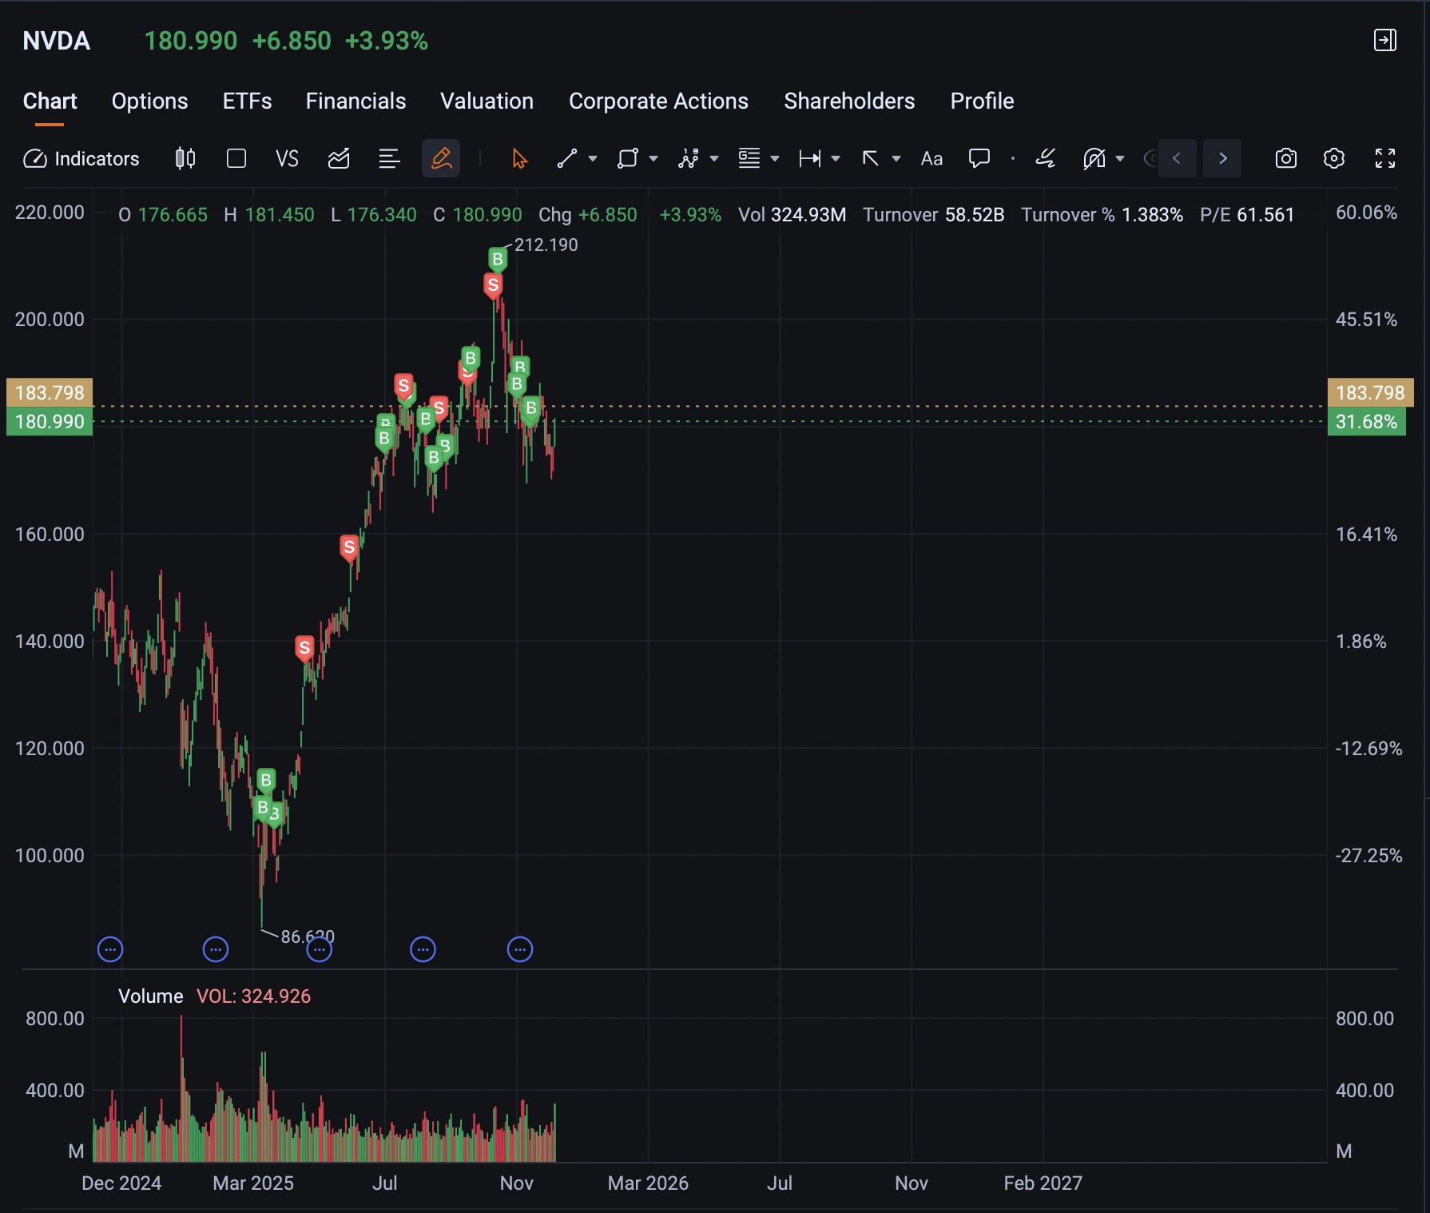The image size is (1430, 1213).
Task: Expand the line tool dropdown arrow
Action: (593, 159)
